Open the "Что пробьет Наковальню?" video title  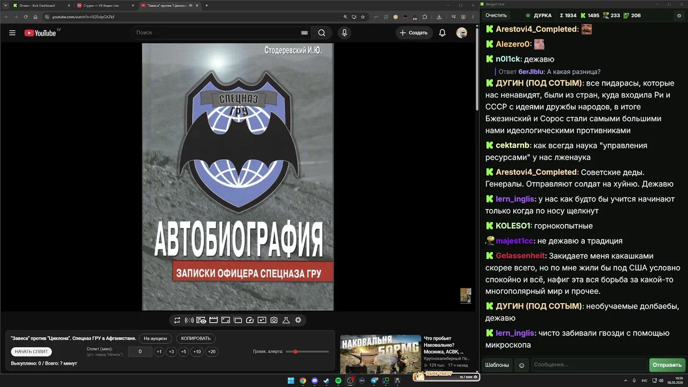coord(444,345)
